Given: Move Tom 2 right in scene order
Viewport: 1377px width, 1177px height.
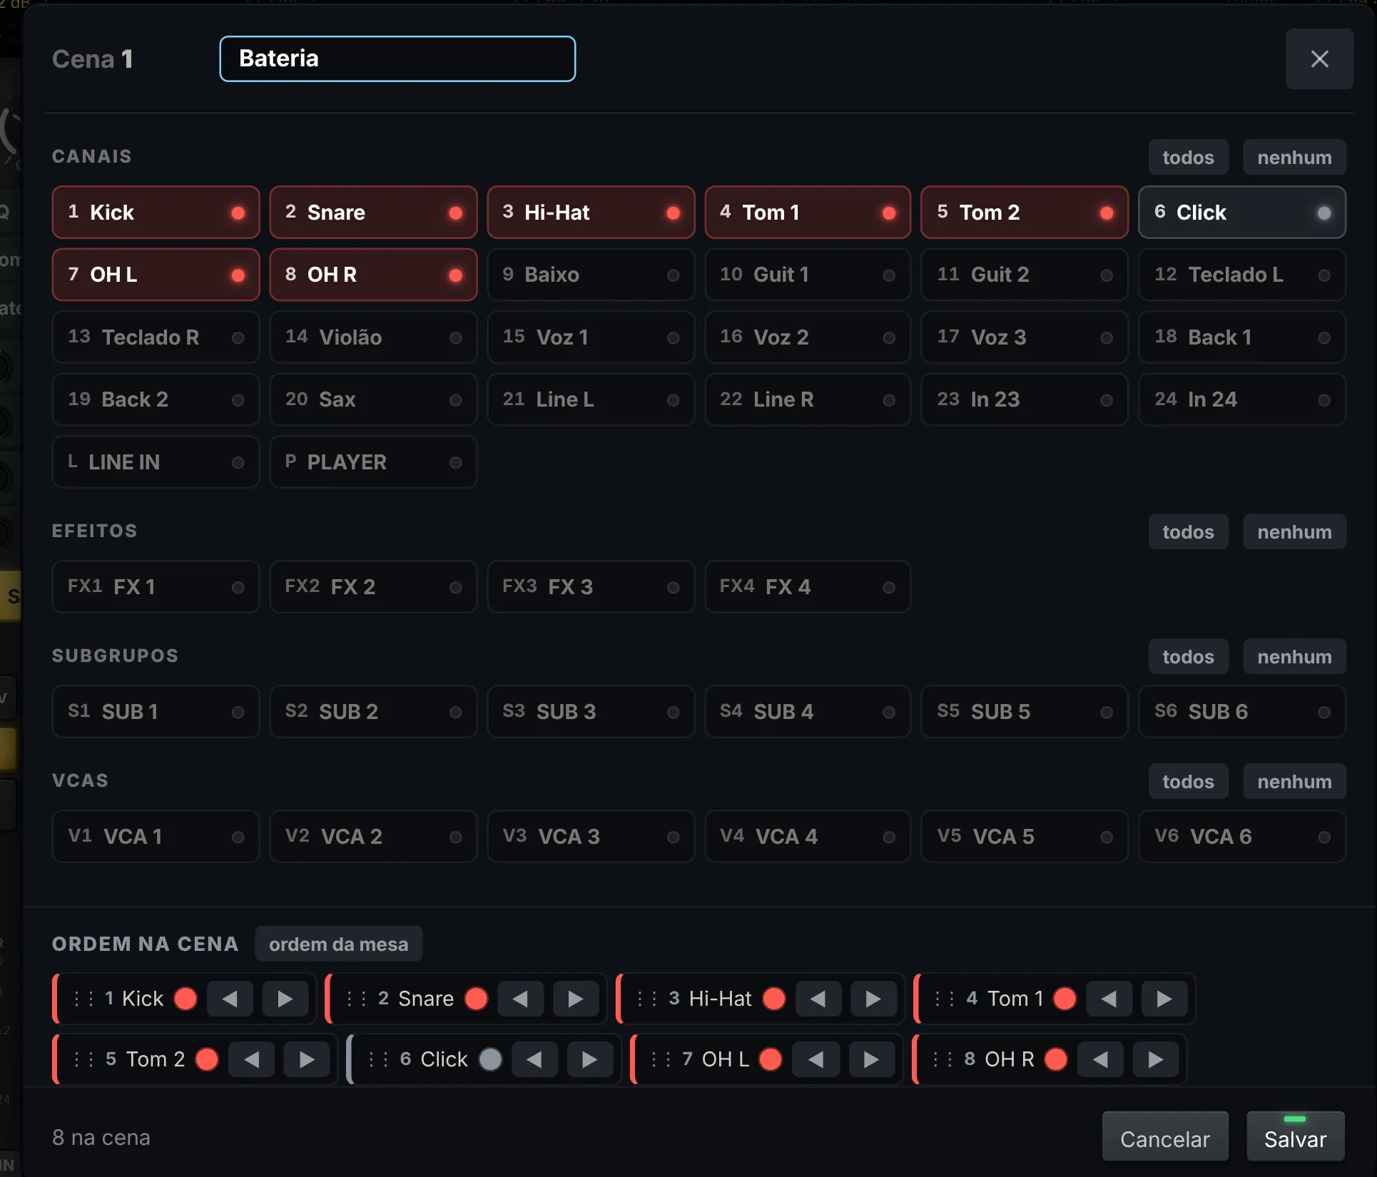Looking at the screenshot, I should tap(307, 1059).
